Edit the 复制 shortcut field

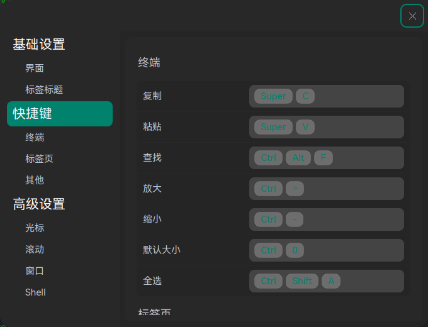[327, 96]
